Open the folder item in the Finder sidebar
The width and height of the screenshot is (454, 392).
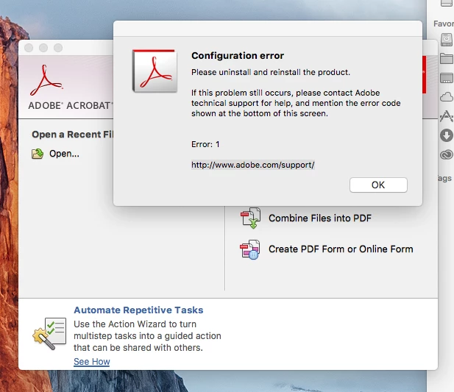(447, 59)
